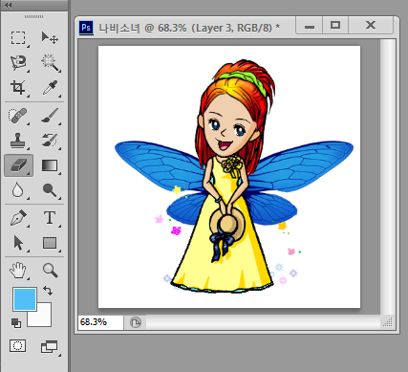The height and width of the screenshot is (372, 408).
Task: Close the 나비소녀 document window
Action: coord(371,25)
